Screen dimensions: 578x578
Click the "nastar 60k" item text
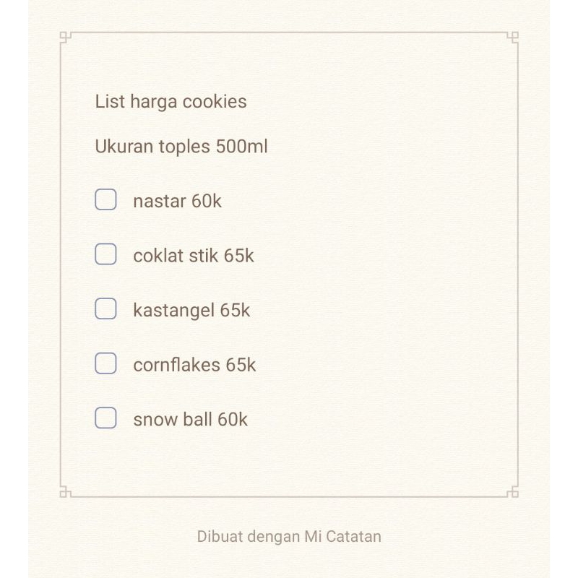[x=177, y=201]
